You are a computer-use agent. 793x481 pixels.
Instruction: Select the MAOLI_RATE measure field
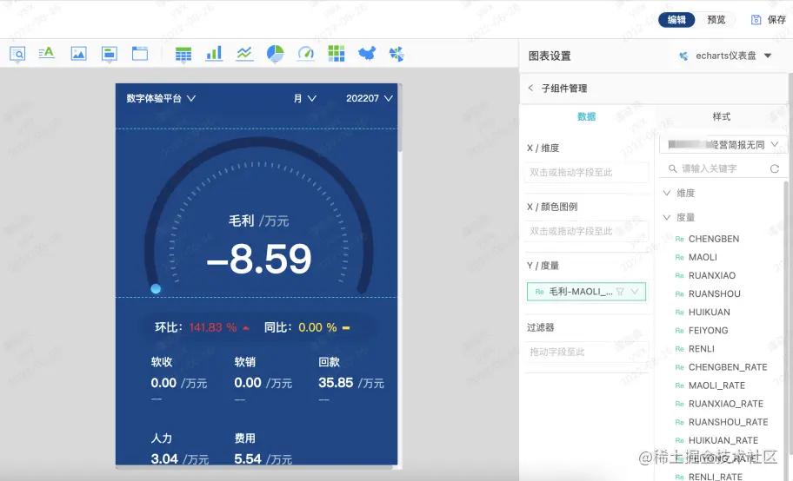click(x=716, y=385)
